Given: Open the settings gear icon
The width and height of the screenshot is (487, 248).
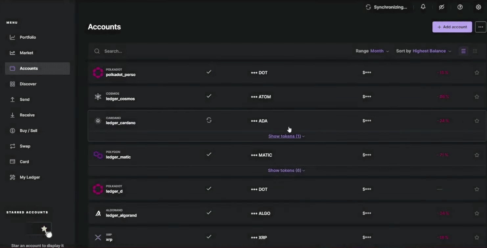Looking at the screenshot, I should tap(478, 7).
